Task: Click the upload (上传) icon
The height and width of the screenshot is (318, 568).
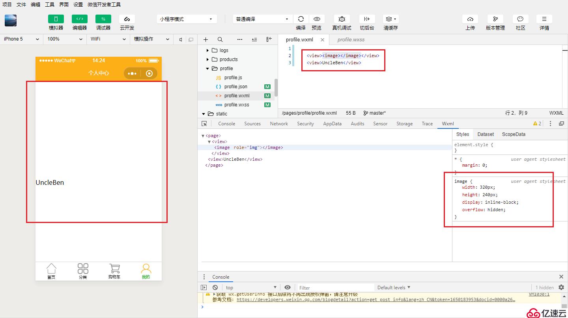Action: click(x=470, y=19)
